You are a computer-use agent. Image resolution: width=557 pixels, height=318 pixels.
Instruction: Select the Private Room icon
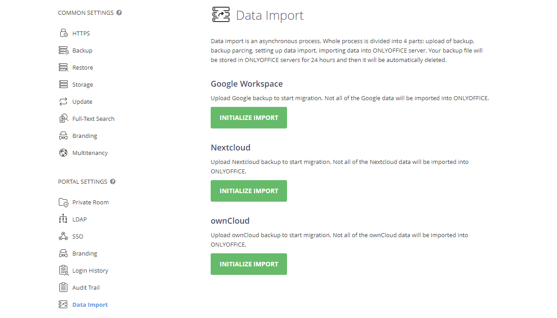pyautogui.click(x=63, y=202)
